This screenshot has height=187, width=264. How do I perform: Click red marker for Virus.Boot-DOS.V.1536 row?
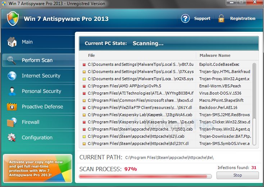click(x=84, y=93)
